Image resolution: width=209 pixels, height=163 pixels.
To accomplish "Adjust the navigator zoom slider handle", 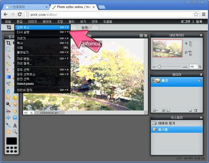I will point(160,67).
